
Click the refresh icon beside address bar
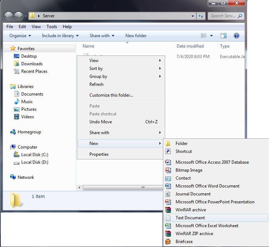(x=201, y=16)
